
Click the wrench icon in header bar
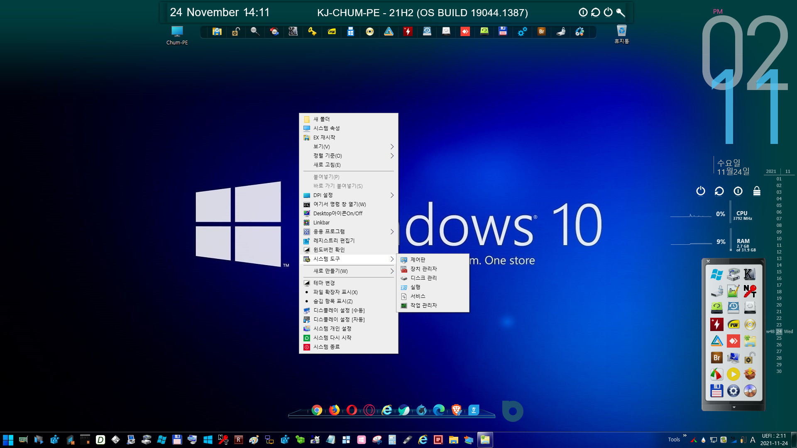621,12
